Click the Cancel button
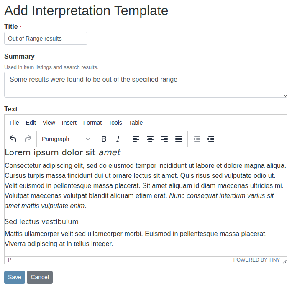Image resolution: width=292 pixels, height=288 pixels. pos(40,277)
